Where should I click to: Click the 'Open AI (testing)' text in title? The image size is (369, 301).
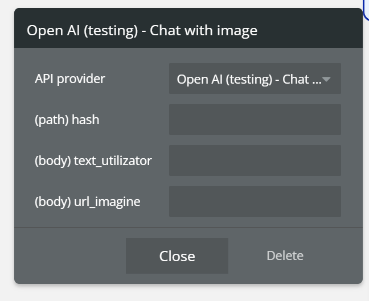point(83,30)
